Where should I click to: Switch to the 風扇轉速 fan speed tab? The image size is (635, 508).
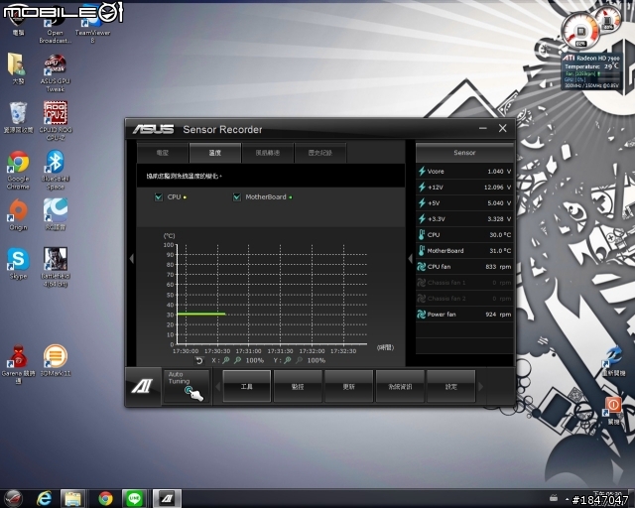268,153
